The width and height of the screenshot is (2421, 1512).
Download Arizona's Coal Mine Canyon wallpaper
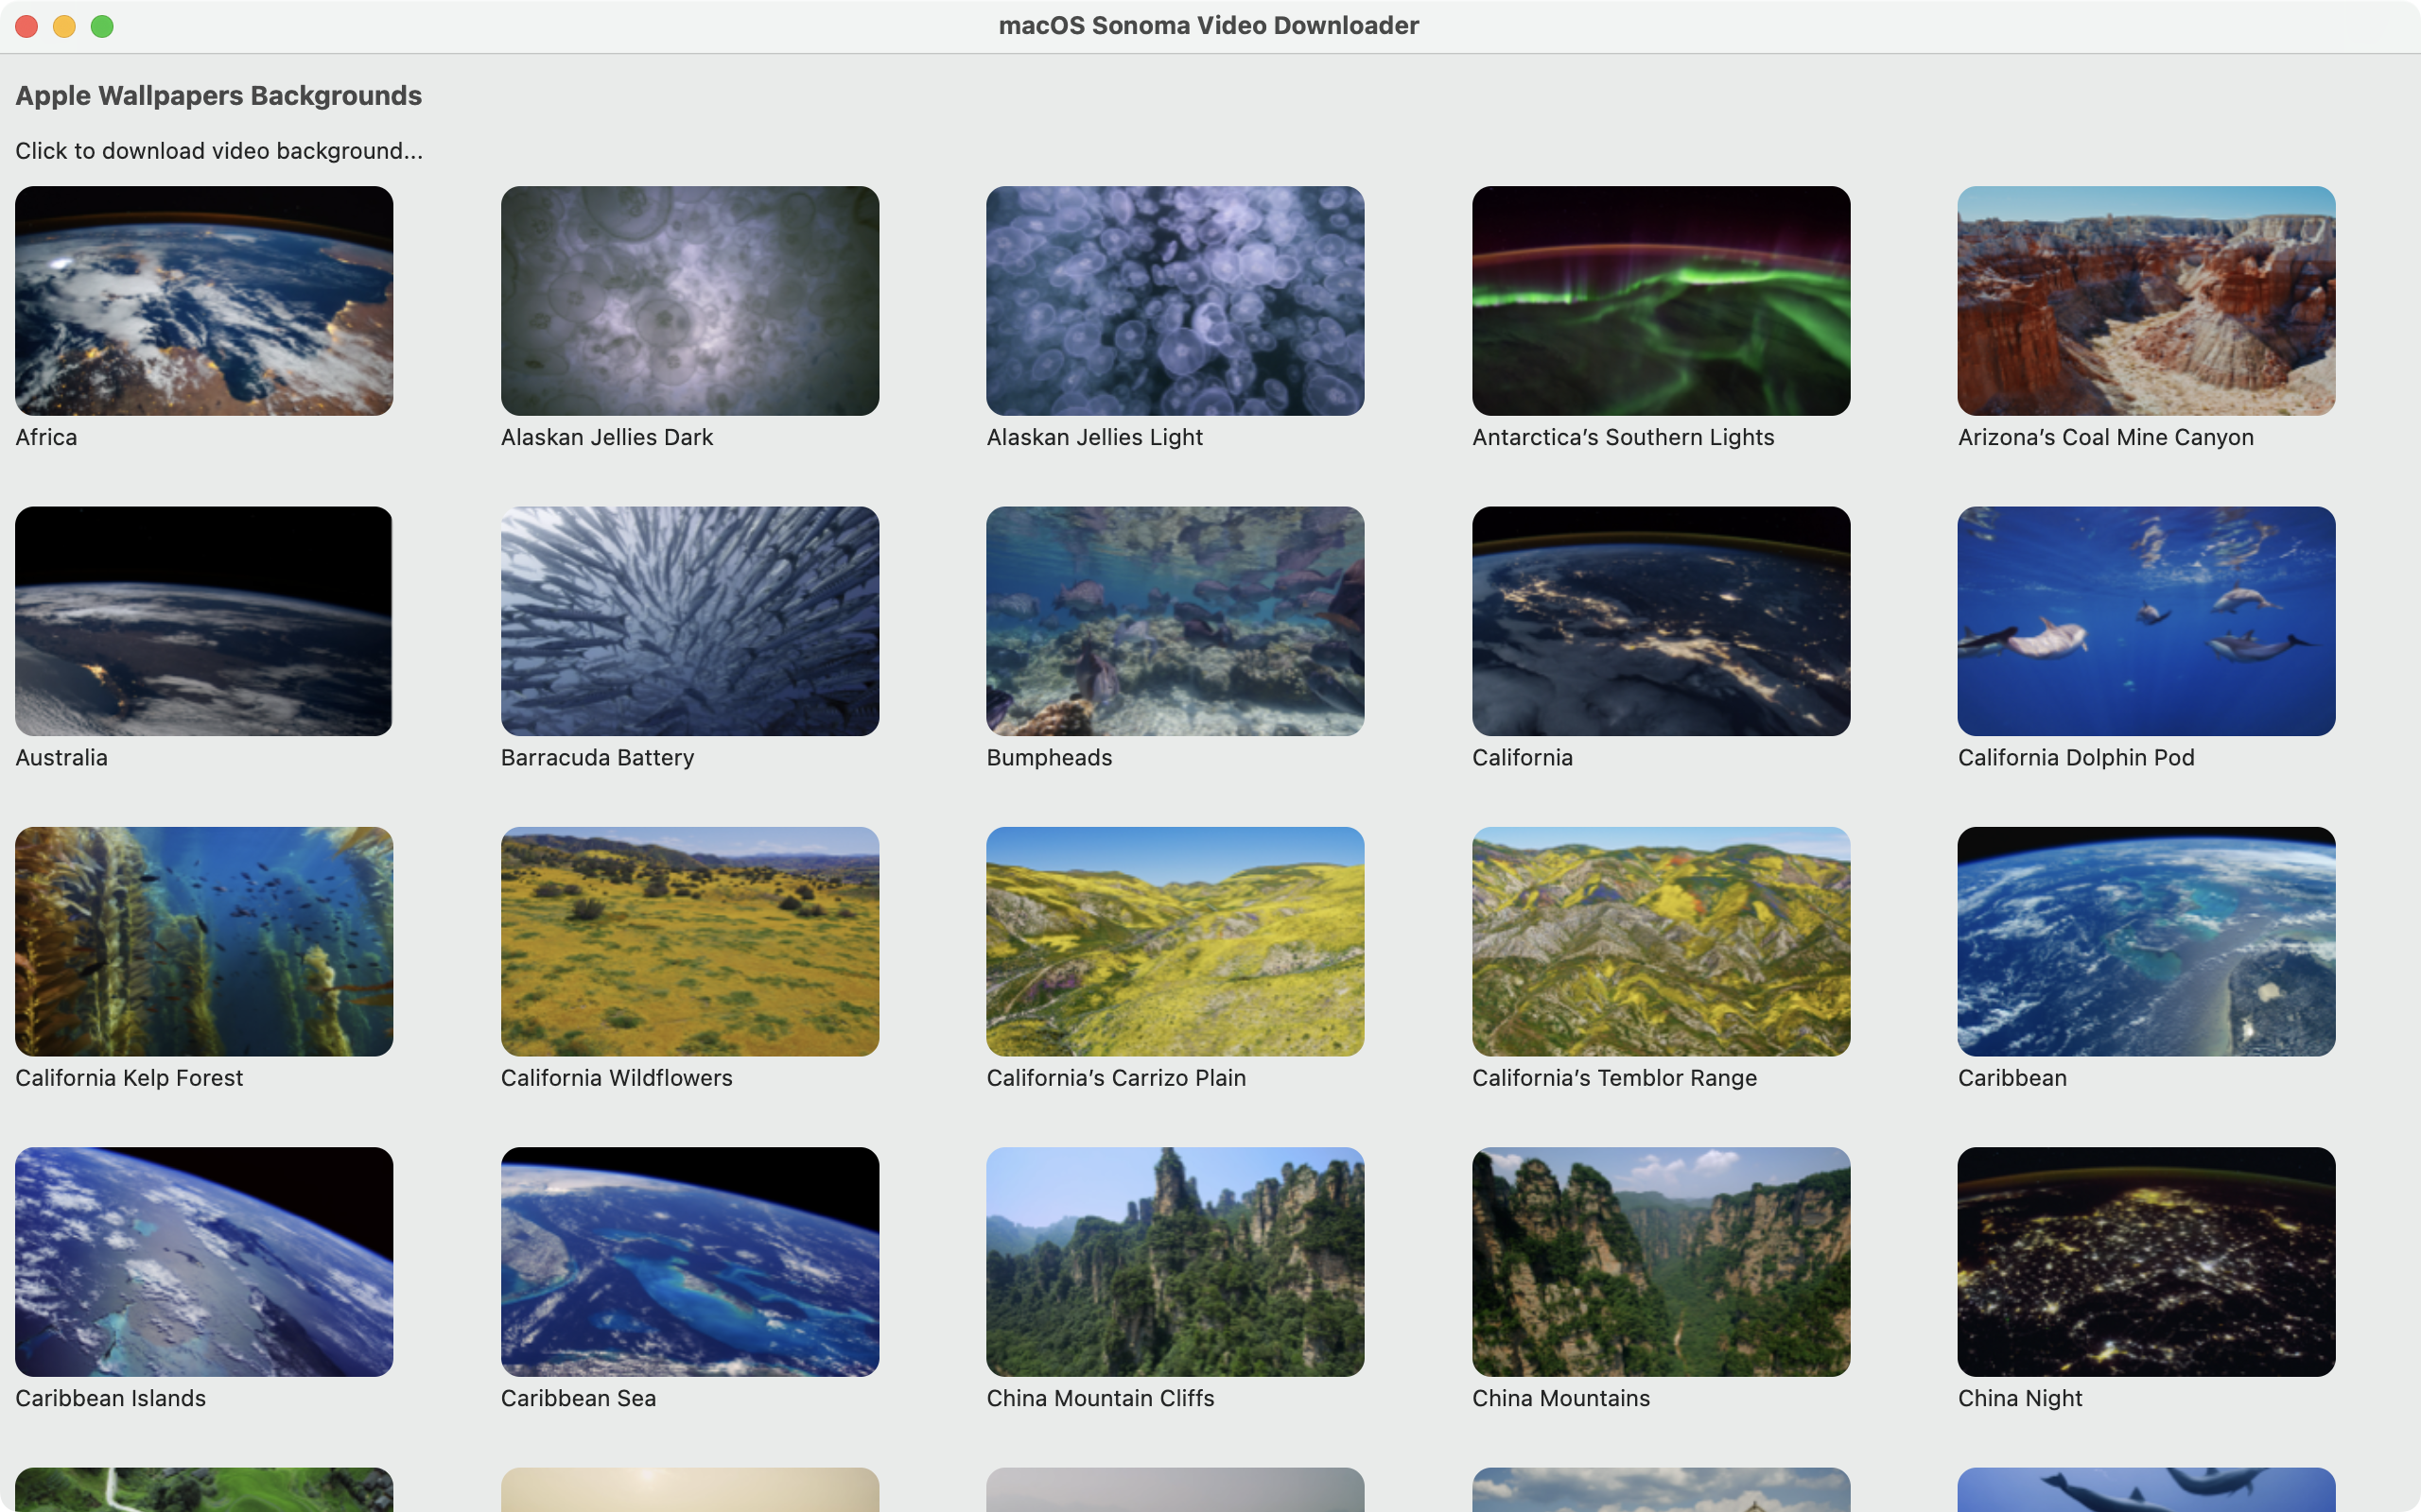(2146, 301)
